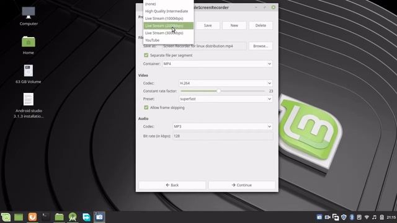Screen dimensions: 397x223
Task: Go Back to the previous page
Action: pos(172,185)
